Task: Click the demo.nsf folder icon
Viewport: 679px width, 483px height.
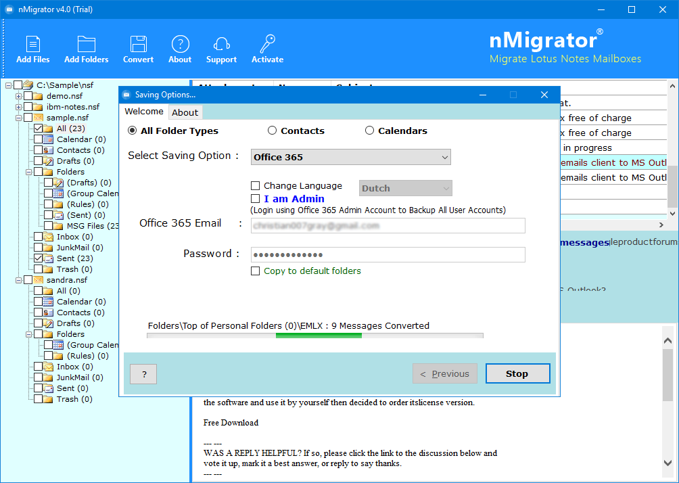Action: click(x=38, y=96)
